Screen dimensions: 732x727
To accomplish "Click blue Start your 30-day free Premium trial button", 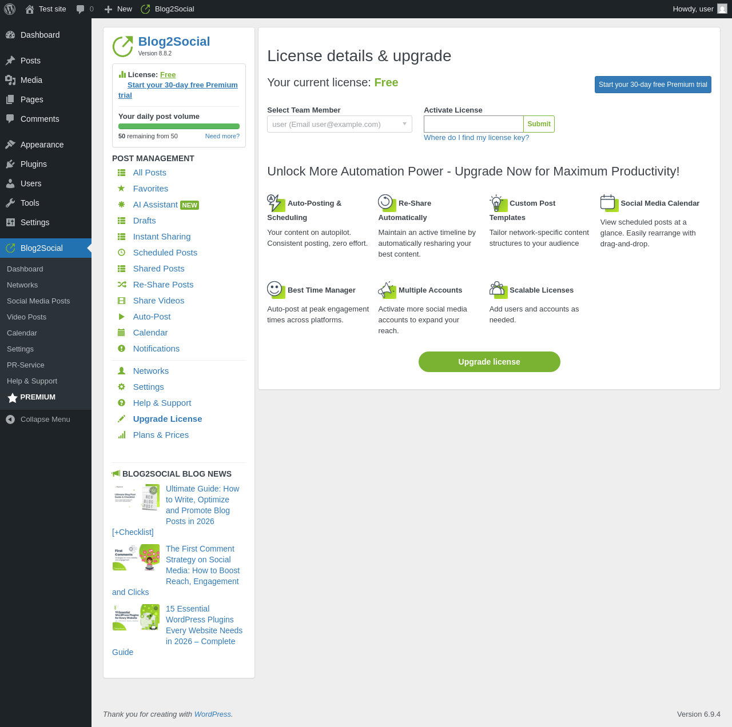I will 653,85.
